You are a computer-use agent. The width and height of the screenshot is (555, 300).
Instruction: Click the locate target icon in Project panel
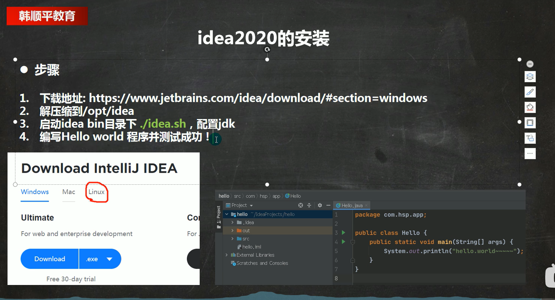(x=300, y=205)
